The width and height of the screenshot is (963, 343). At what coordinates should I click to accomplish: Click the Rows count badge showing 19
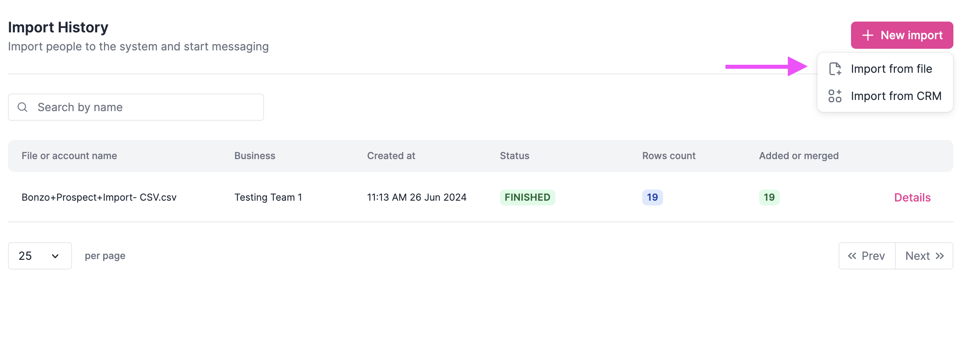coord(652,197)
